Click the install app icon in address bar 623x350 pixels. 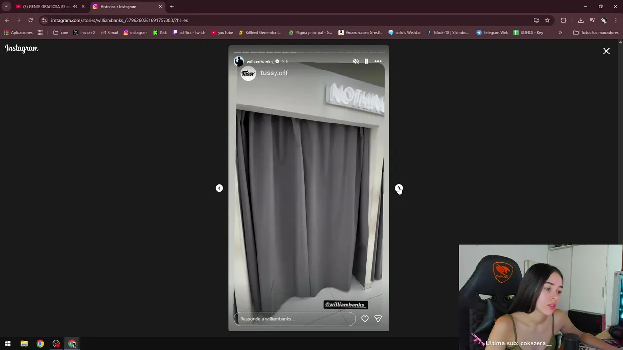click(536, 20)
